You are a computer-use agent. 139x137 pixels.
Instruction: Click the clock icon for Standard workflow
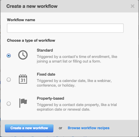pos(23,55)
